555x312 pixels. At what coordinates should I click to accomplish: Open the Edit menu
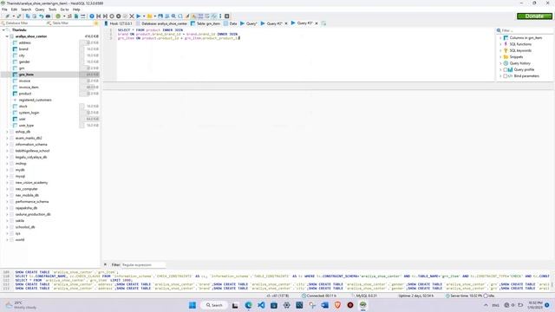(14, 10)
